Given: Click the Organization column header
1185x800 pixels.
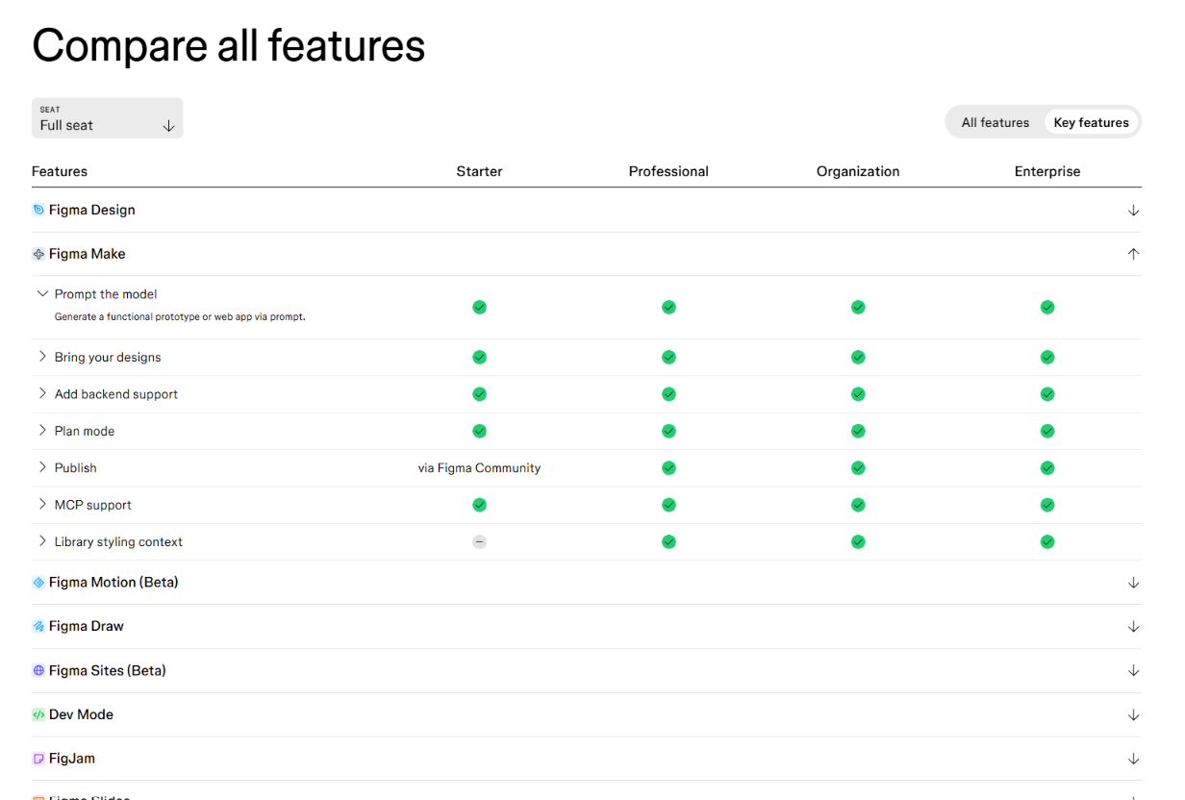Looking at the screenshot, I should click(x=858, y=171).
